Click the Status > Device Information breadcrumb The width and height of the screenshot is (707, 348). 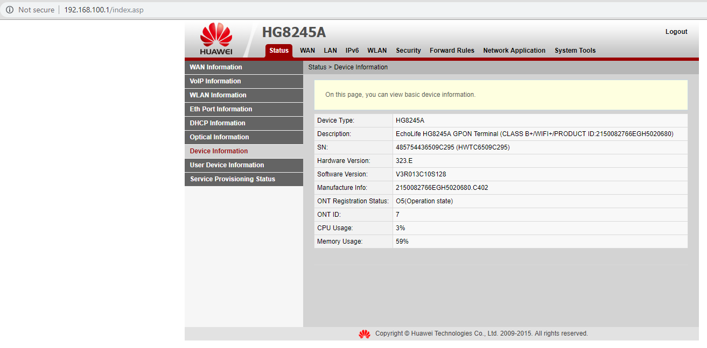tap(348, 67)
